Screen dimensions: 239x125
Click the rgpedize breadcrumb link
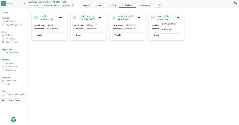point(32,2)
